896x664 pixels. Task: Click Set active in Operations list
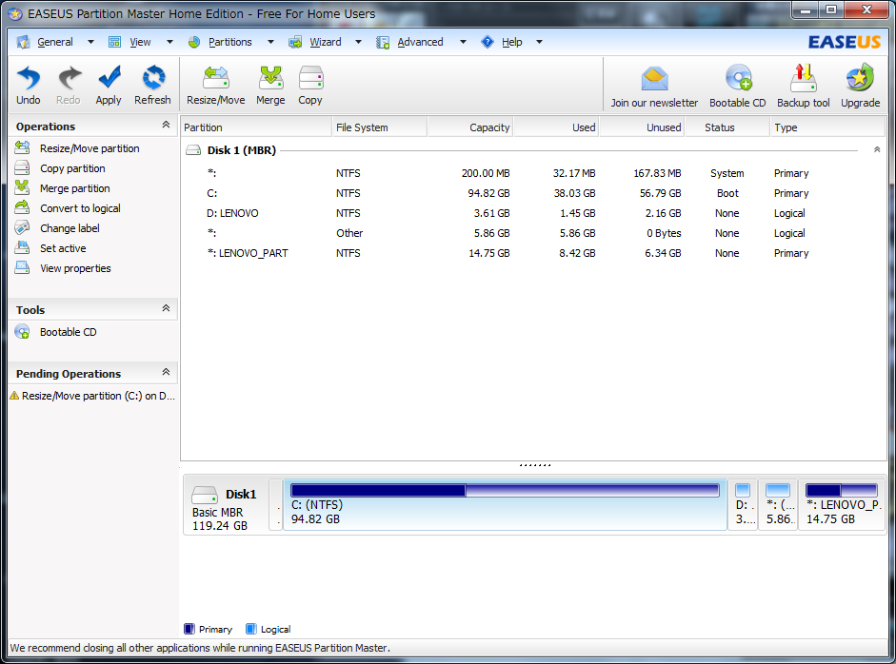click(63, 248)
